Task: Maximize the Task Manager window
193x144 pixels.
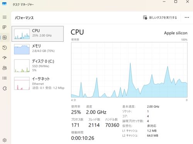Action: click(176, 2)
